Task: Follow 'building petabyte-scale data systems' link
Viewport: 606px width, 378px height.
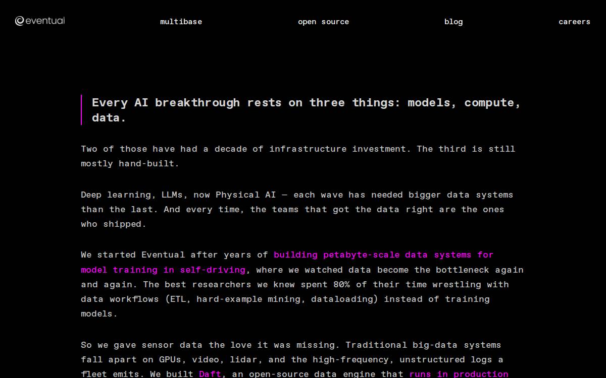Action: point(287,262)
